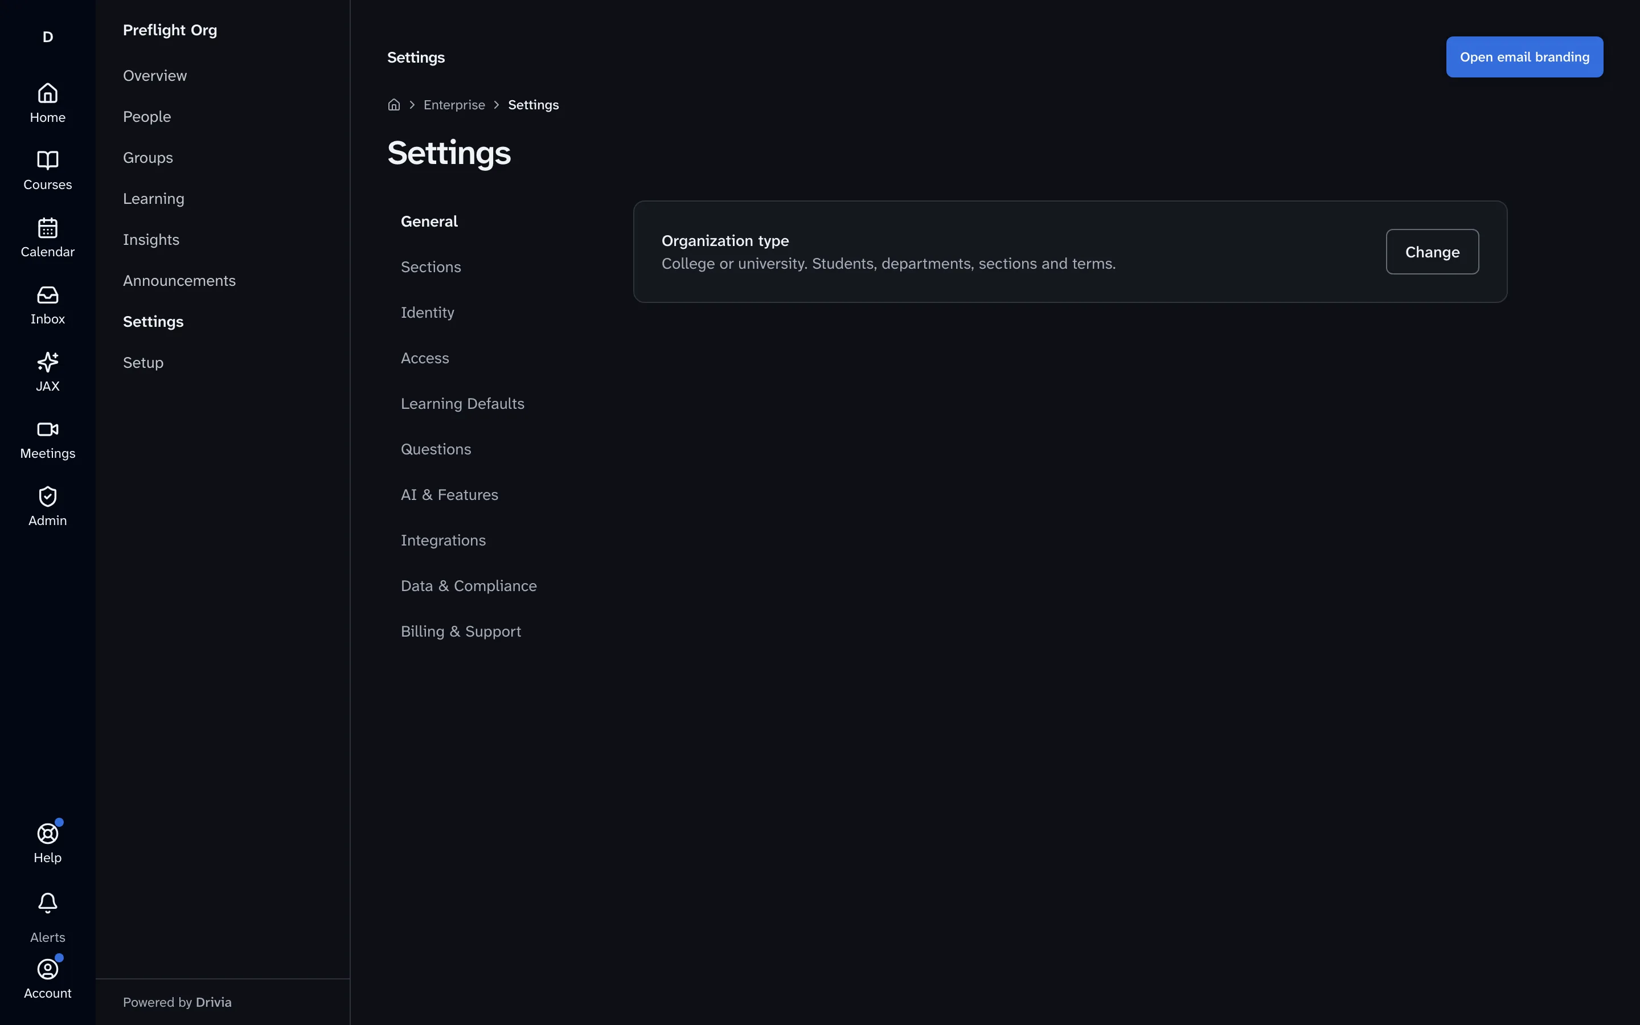1640x1025 pixels.
Task: Click the D logo at top left
Action: coord(47,36)
